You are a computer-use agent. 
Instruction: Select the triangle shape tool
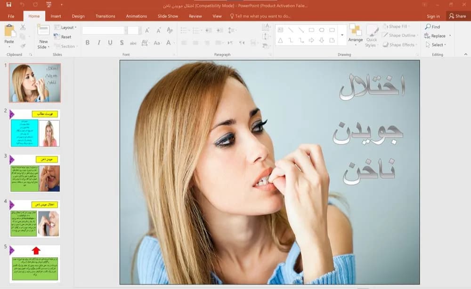[280, 40]
